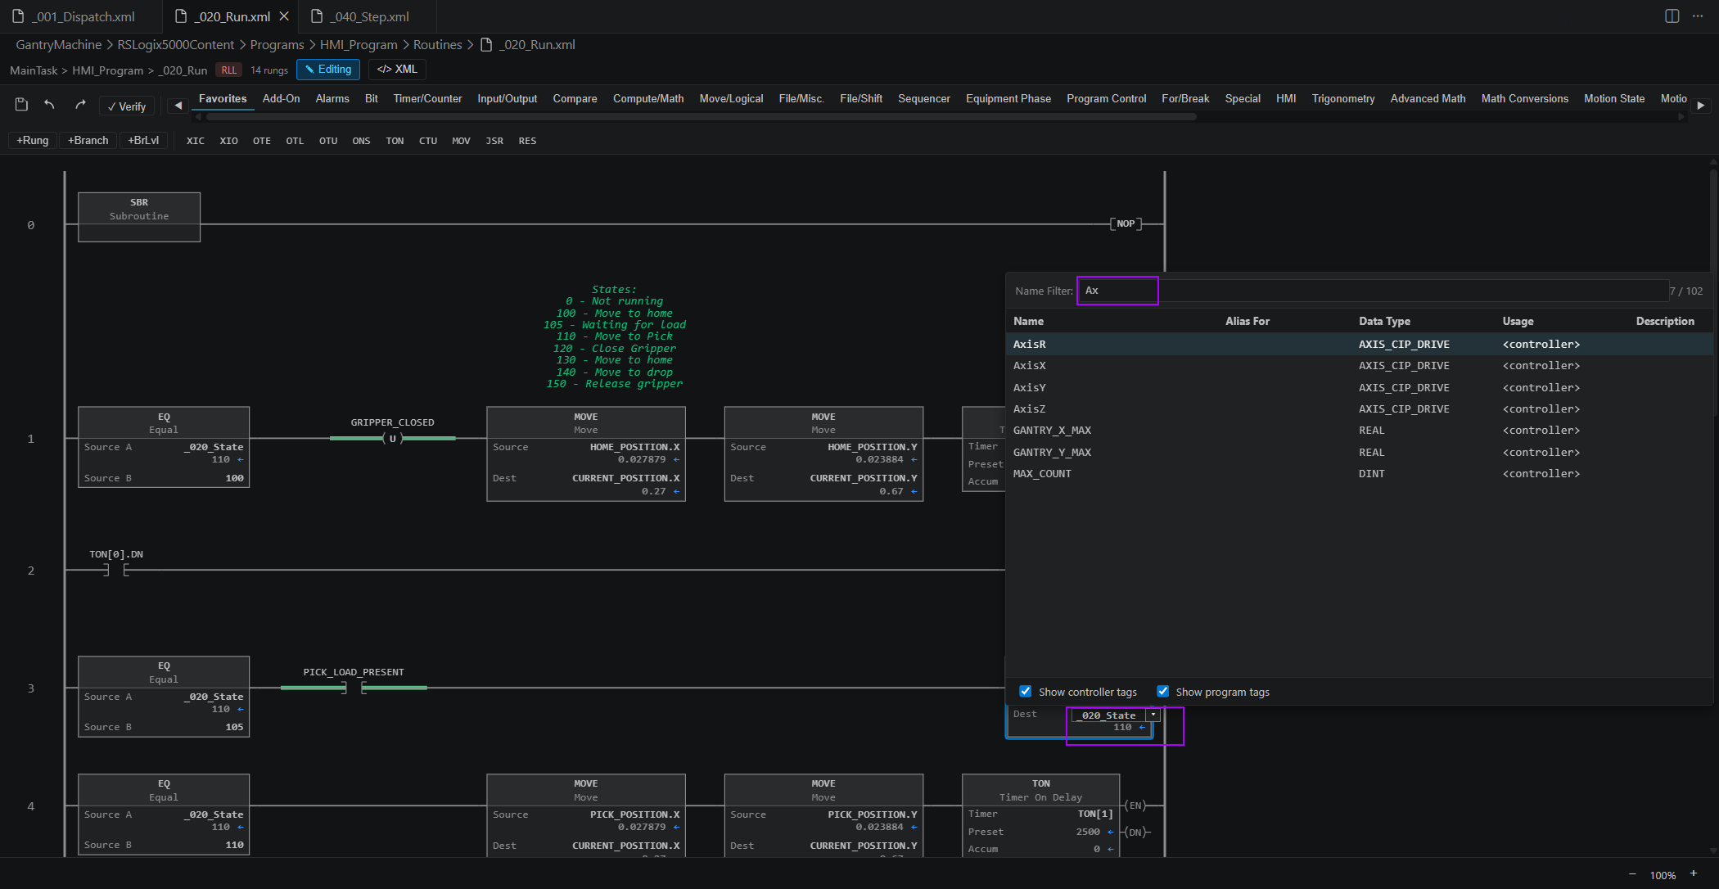Image resolution: width=1719 pixels, height=889 pixels.
Task: Insert an OTL instruction
Action: [x=295, y=141]
